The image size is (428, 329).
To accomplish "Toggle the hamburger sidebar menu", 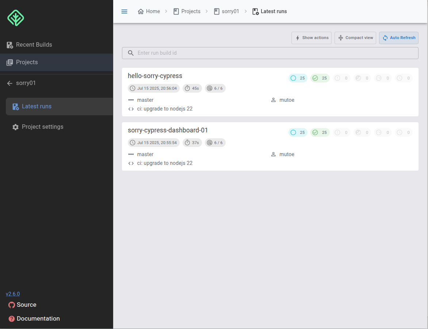I will point(124,11).
